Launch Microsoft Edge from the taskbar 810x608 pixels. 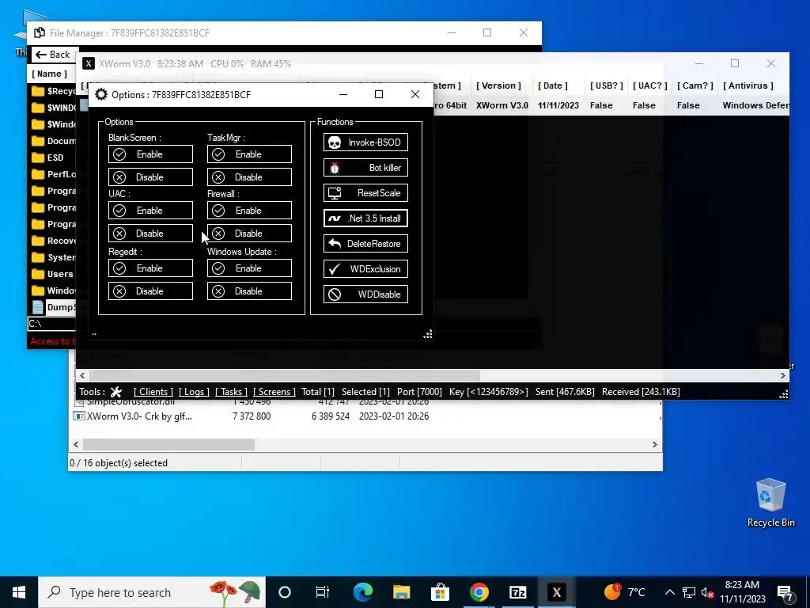pyautogui.click(x=362, y=592)
